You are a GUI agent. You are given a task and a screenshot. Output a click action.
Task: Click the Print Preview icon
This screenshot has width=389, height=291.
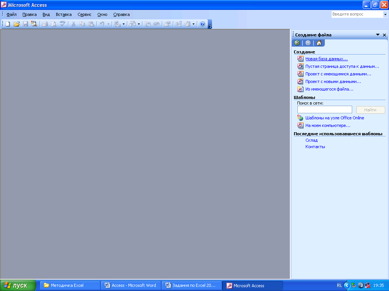click(54, 24)
